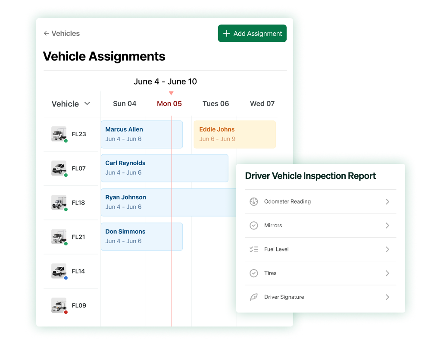431x345 pixels.
Task: Click the red current-day marker triangle
Action: coord(171,92)
